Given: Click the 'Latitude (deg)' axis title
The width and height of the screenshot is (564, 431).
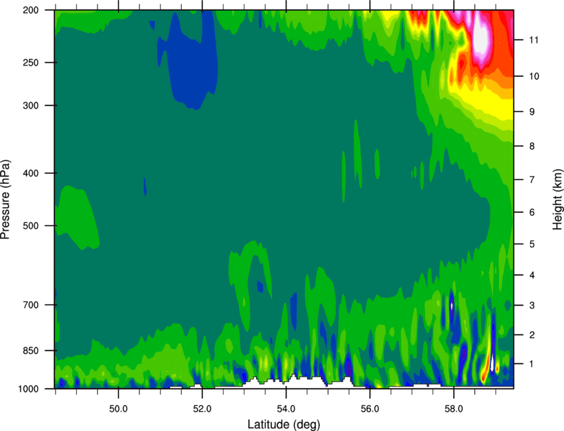Looking at the screenshot, I should point(284,424).
